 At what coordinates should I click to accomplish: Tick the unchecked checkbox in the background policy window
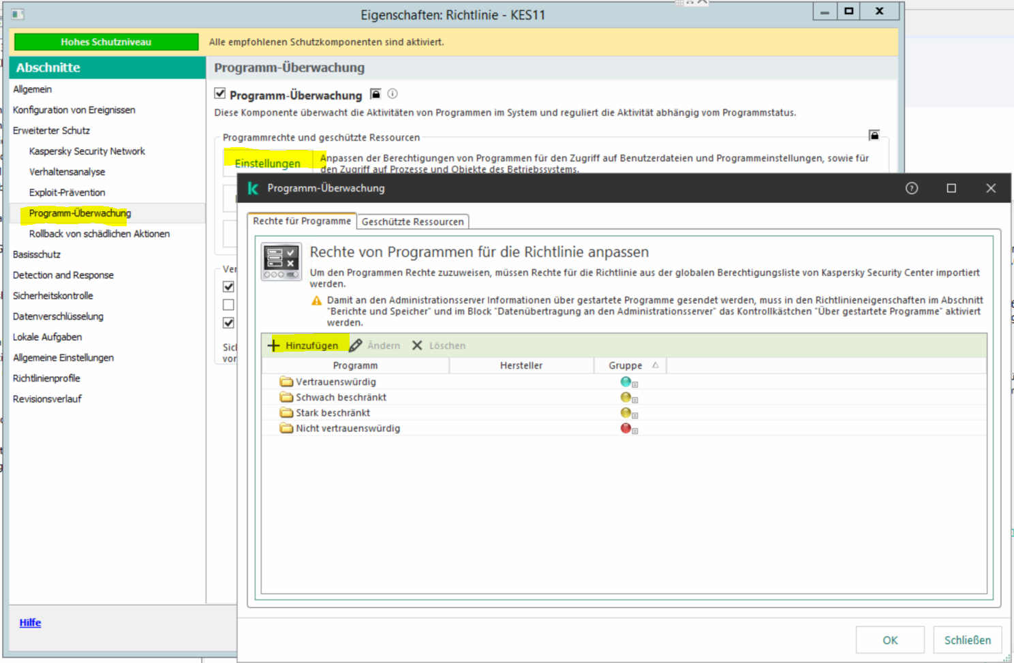click(228, 305)
